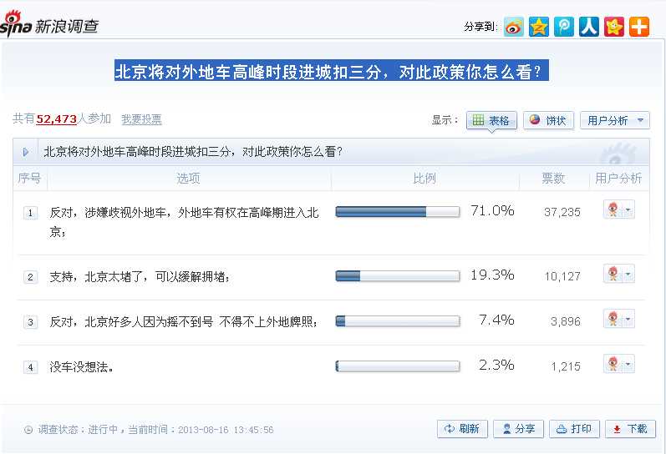This screenshot has width=666, height=454.
Task: Collapse the survey question triangle expander
Action: (x=25, y=152)
